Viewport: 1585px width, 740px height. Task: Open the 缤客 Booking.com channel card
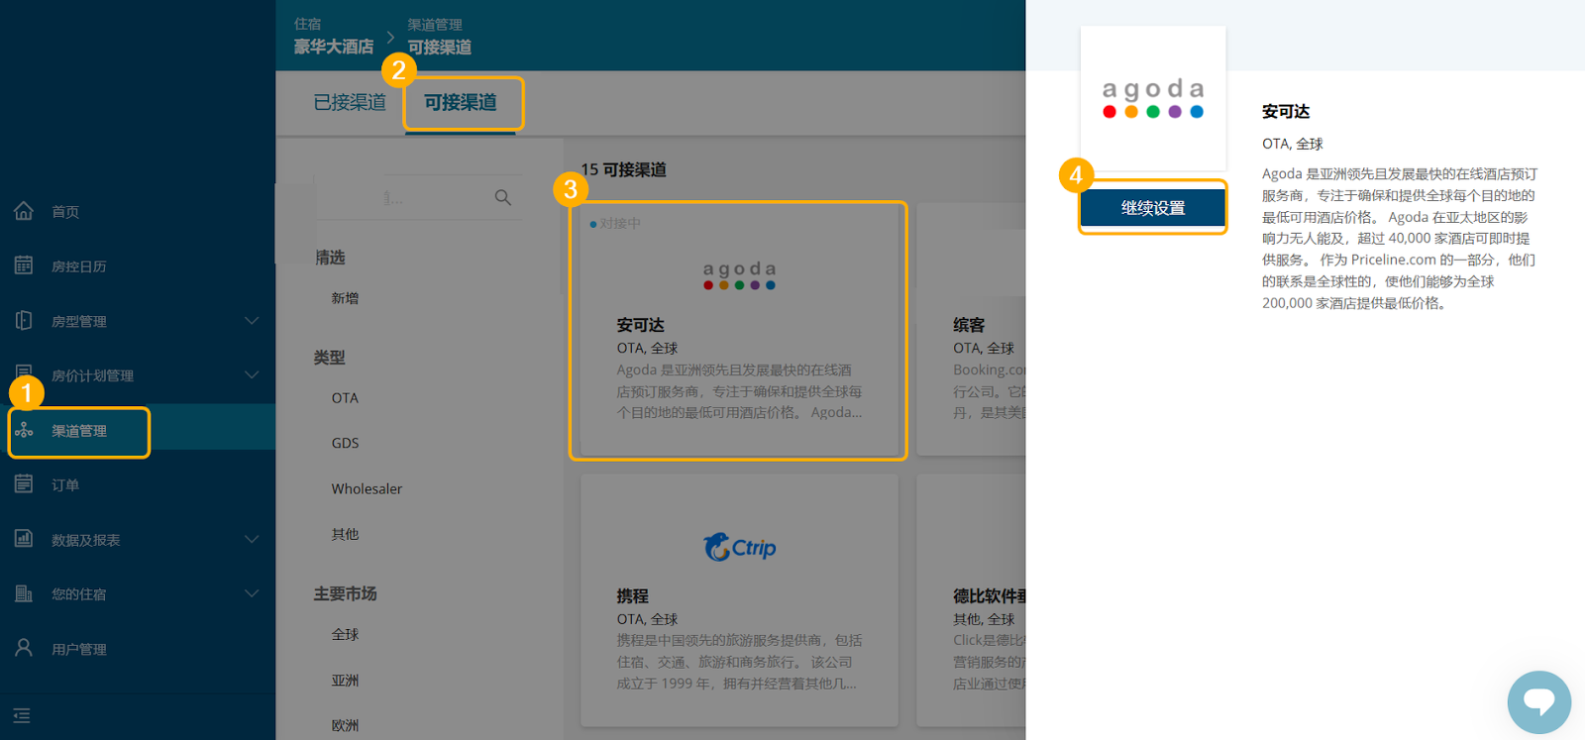972,330
